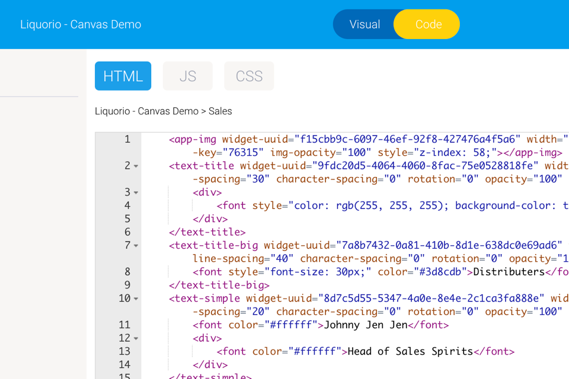This screenshot has width=569, height=379.
Task: Select the Code mode toggle
Action: pyautogui.click(x=428, y=24)
